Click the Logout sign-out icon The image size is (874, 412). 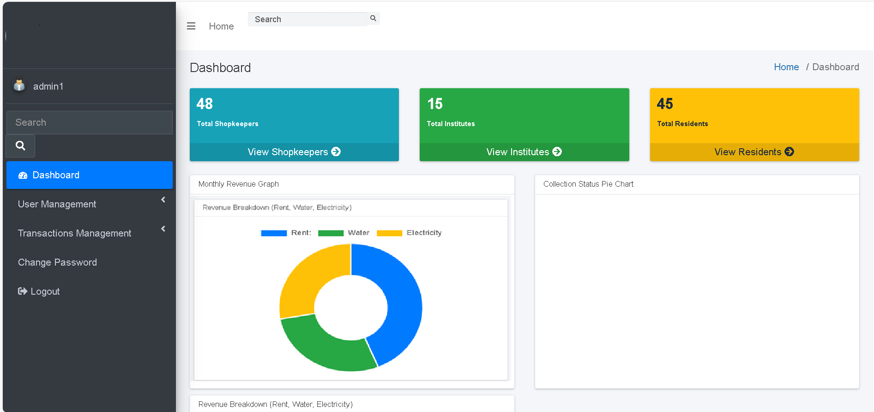22,291
